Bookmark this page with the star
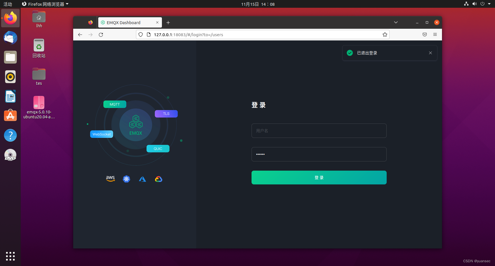The width and height of the screenshot is (495, 266). [385, 34]
